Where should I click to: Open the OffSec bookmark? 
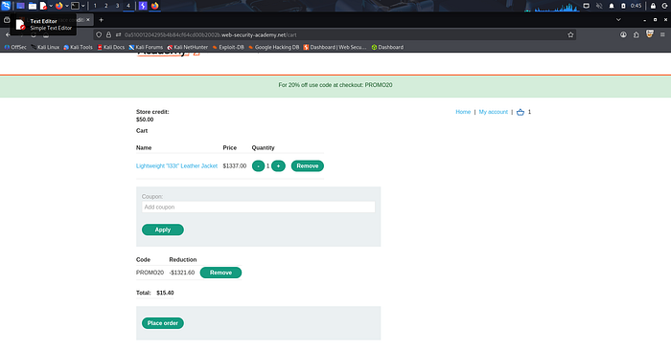click(x=15, y=48)
